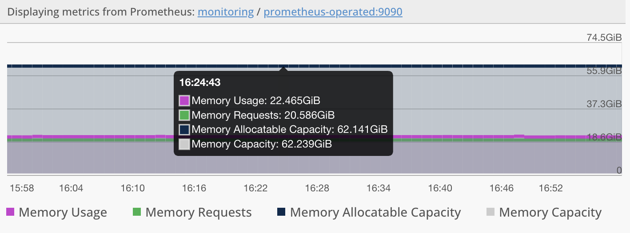Click purple Memory Usage square in tooltip
The height and width of the screenshot is (233, 630).
click(184, 101)
